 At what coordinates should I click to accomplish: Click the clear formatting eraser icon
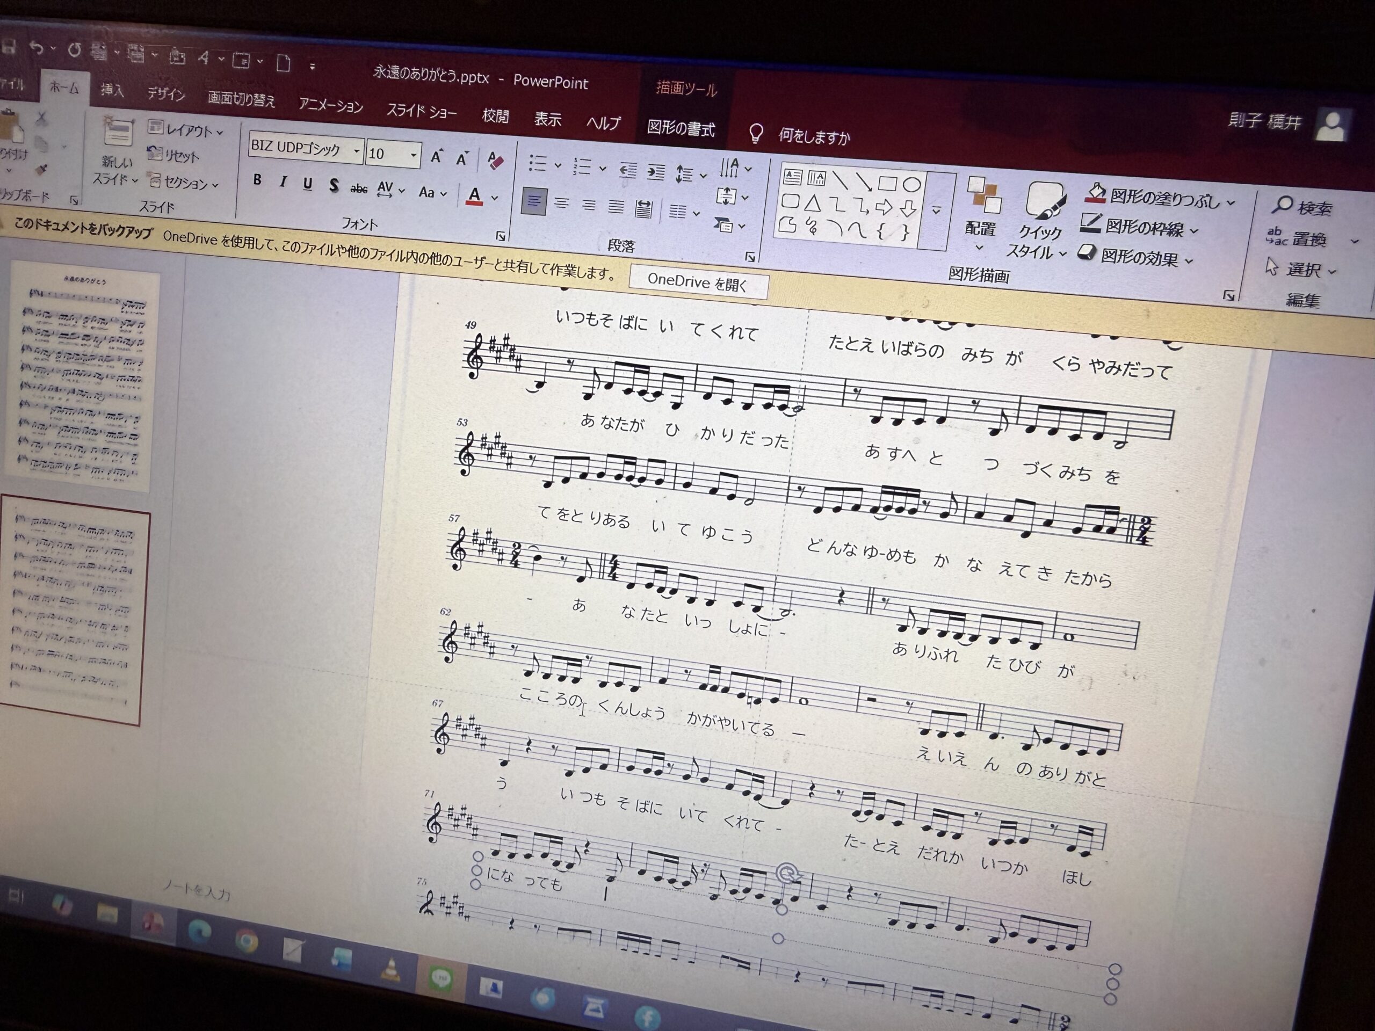pos(495,161)
